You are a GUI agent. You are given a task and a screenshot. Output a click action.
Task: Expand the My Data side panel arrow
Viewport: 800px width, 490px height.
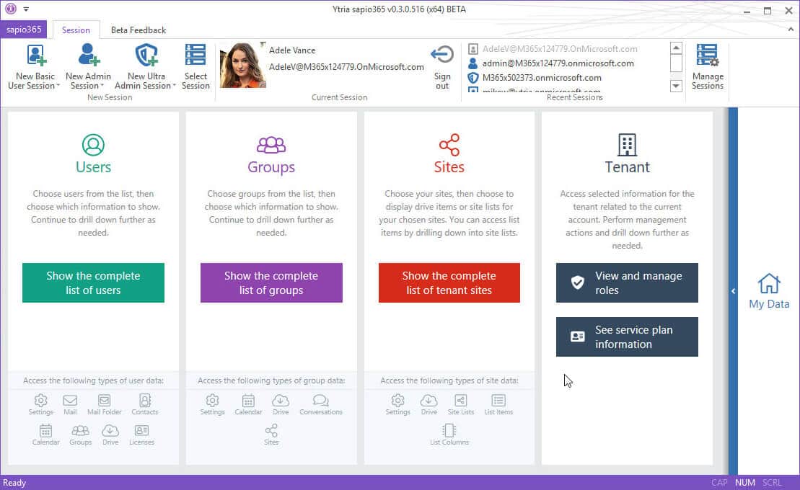click(733, 291)
